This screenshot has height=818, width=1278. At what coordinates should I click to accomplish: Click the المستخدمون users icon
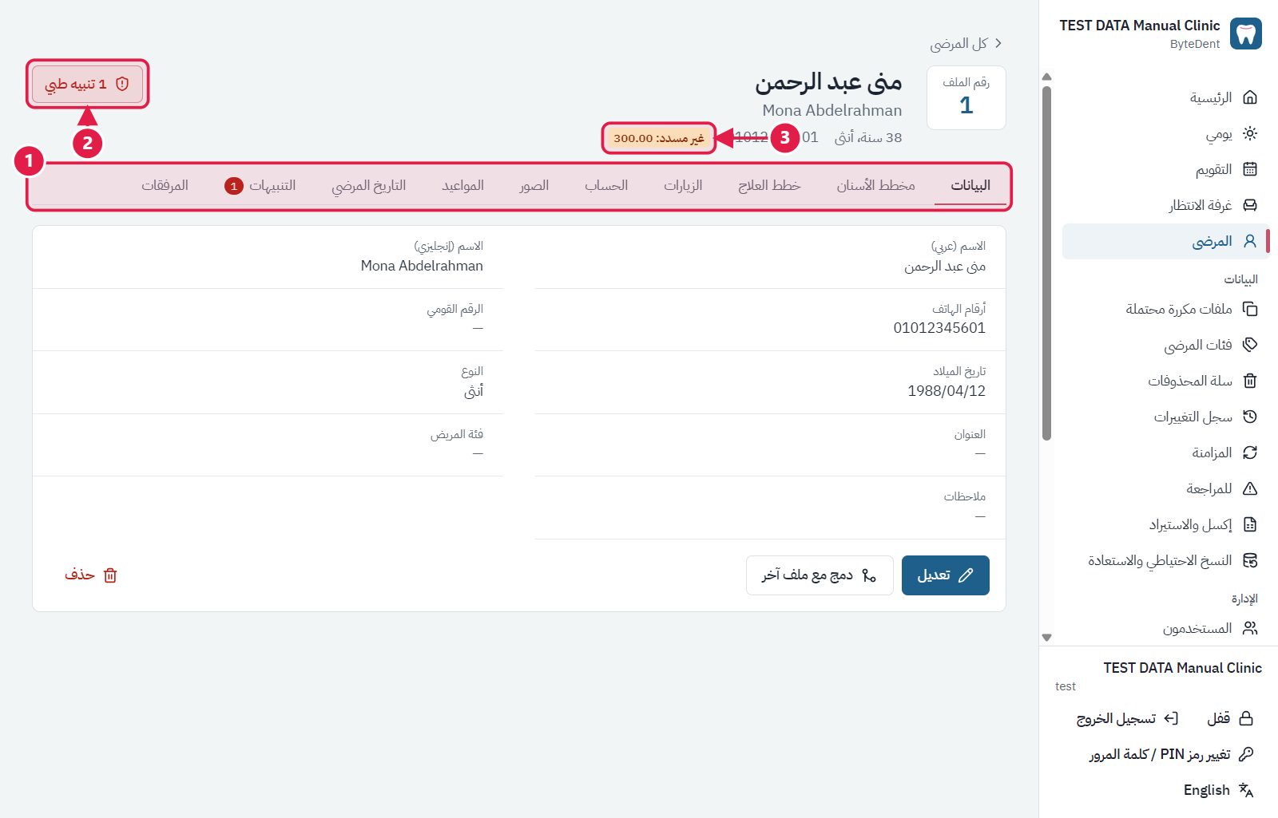click(x=1250, y=628)
